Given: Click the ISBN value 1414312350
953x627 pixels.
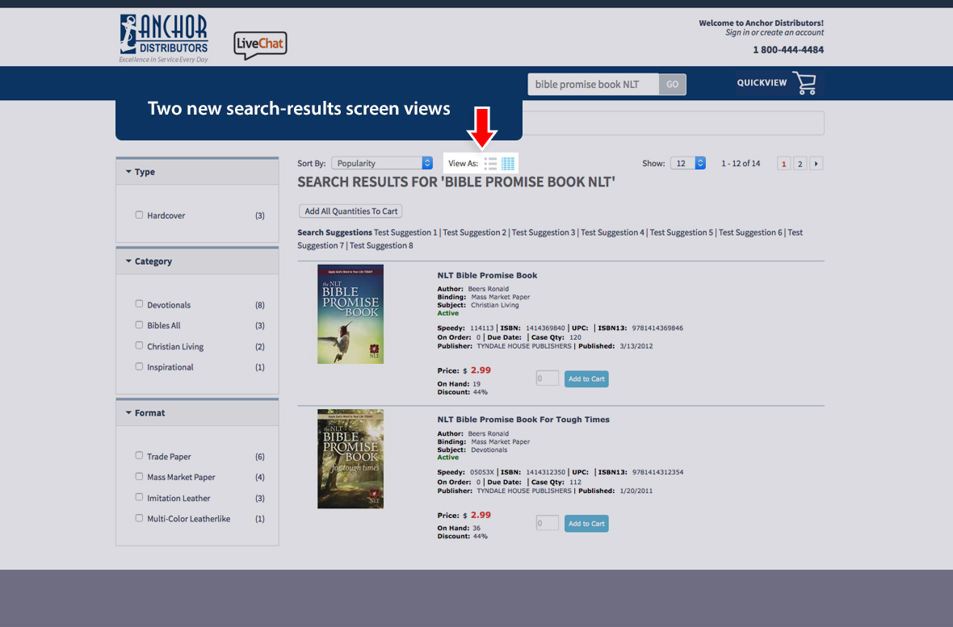Looking at the screenshot, I should click(x=545, y=472).
